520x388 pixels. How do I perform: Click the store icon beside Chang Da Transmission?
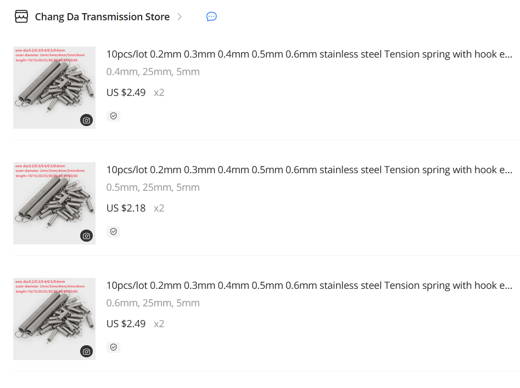pyautogui.click(x=21, y=16)
